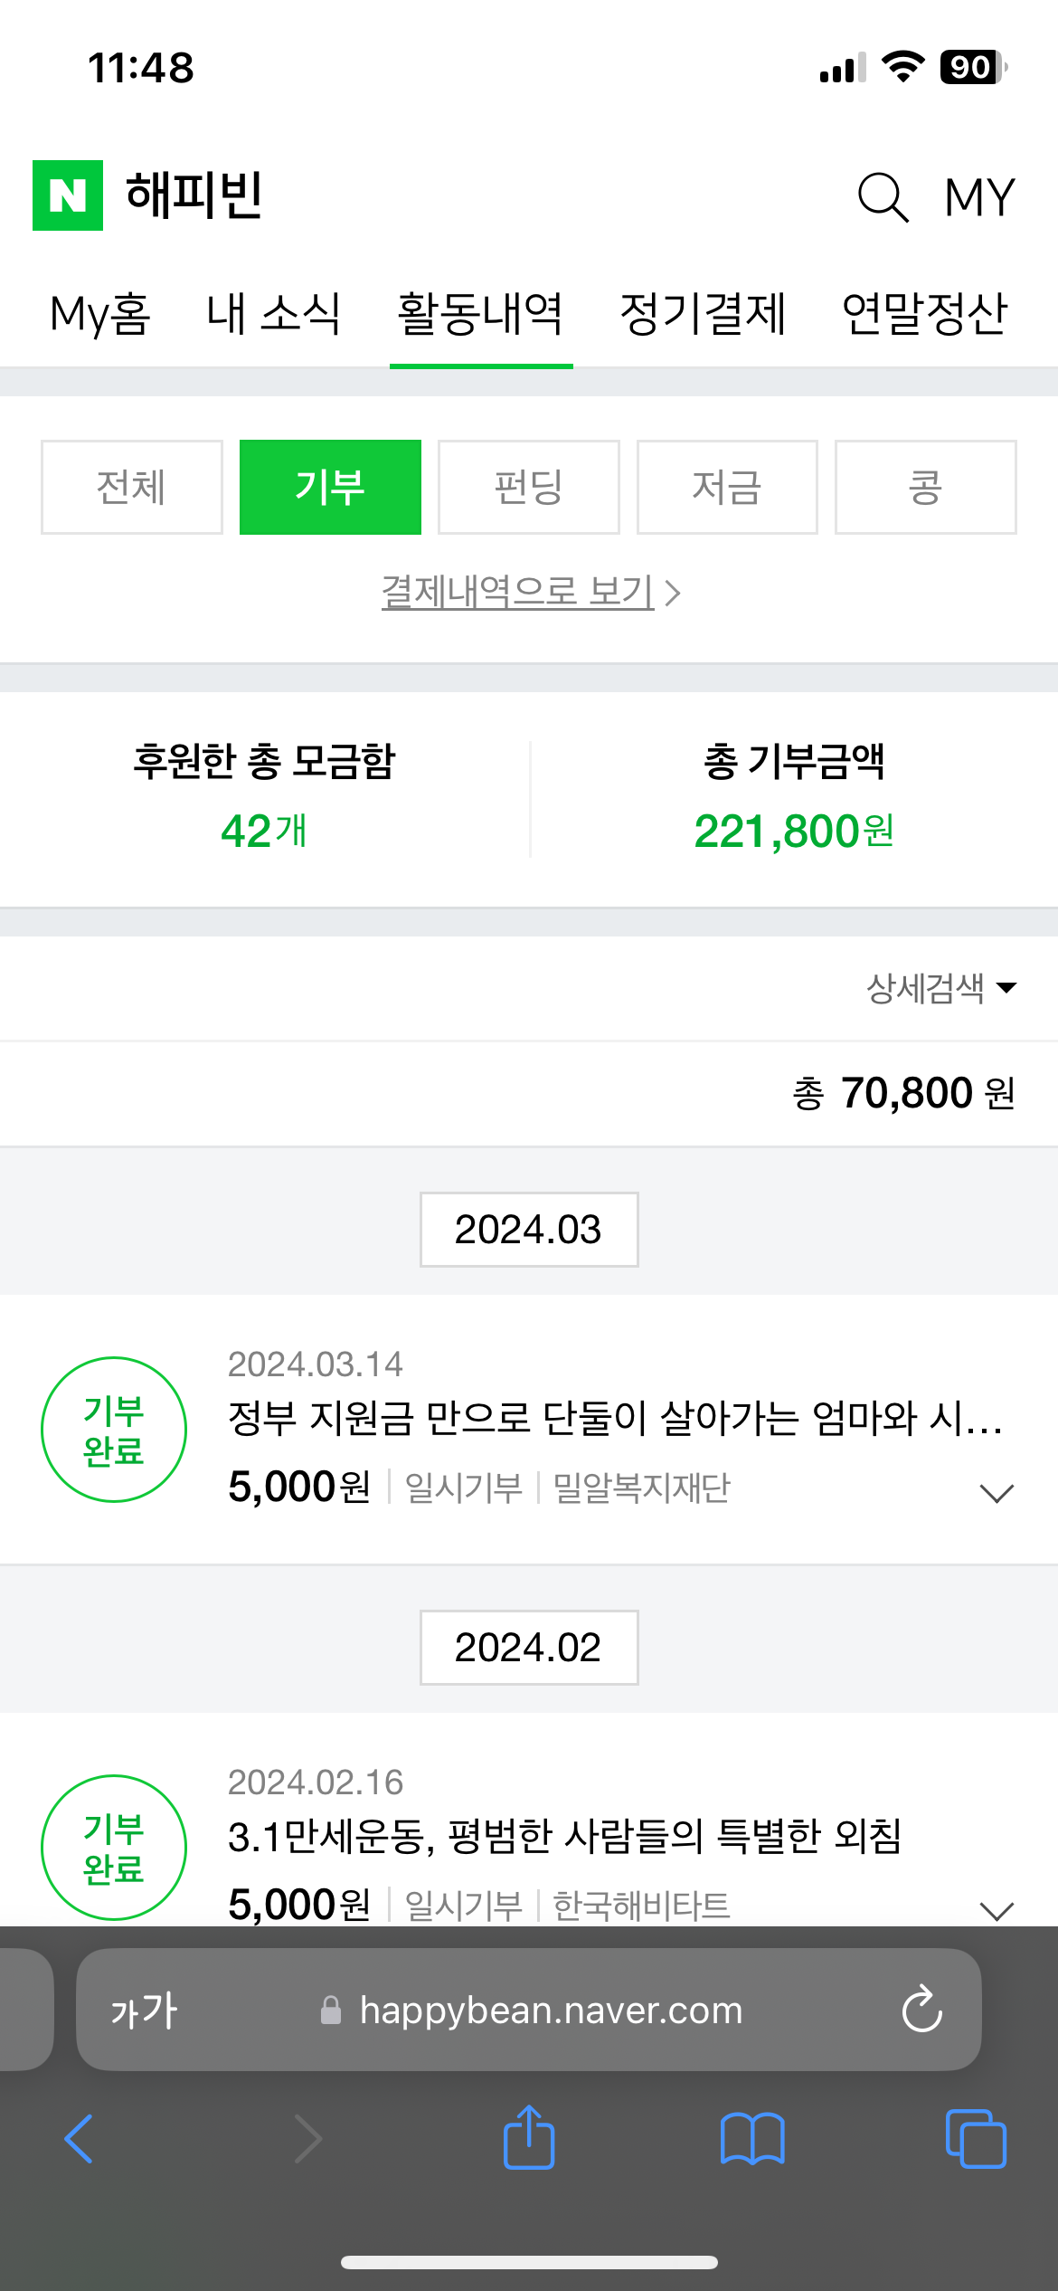Open the Safari share sheet icon

[x=529, y=2139]
